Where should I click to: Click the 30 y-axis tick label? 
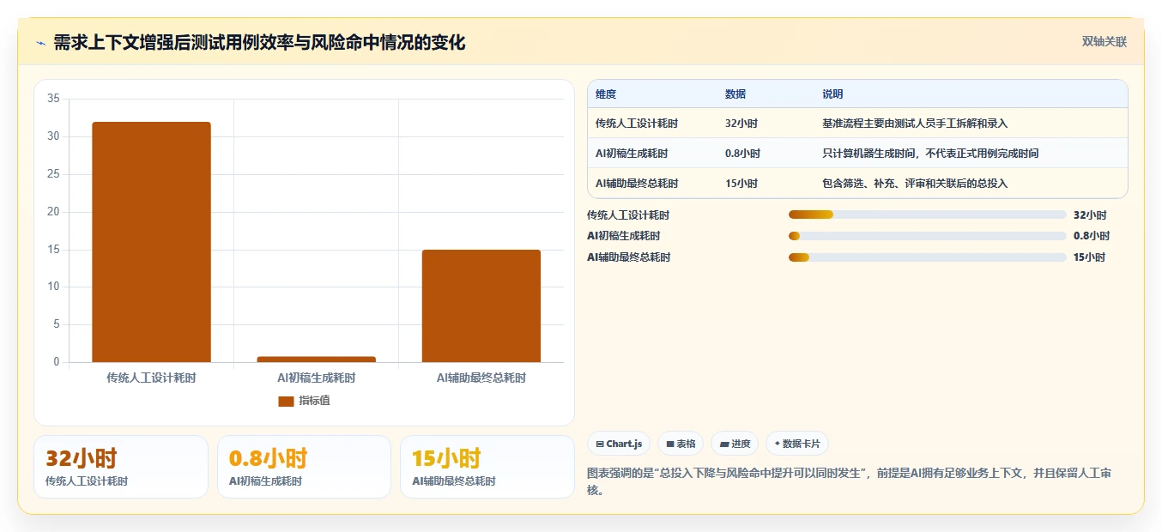pos(53,136)
